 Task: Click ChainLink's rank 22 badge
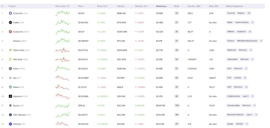pos(176,13)
